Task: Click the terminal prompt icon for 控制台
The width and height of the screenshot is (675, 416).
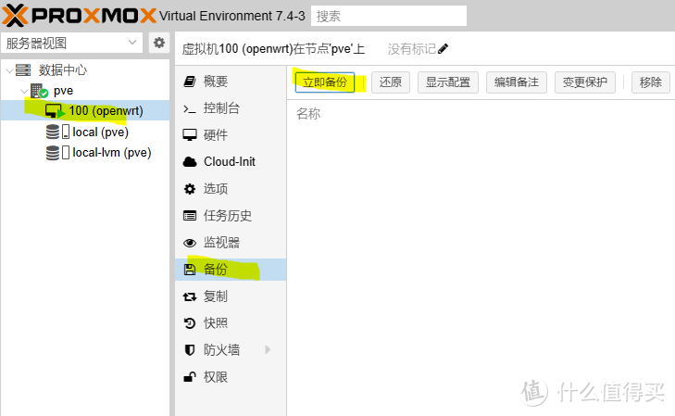Action: point(190,108)
